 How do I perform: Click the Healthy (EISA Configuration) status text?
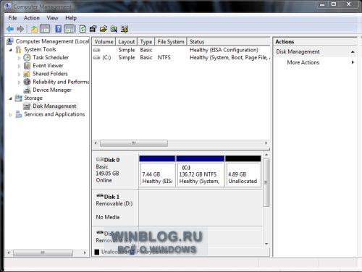pos(224,50)
